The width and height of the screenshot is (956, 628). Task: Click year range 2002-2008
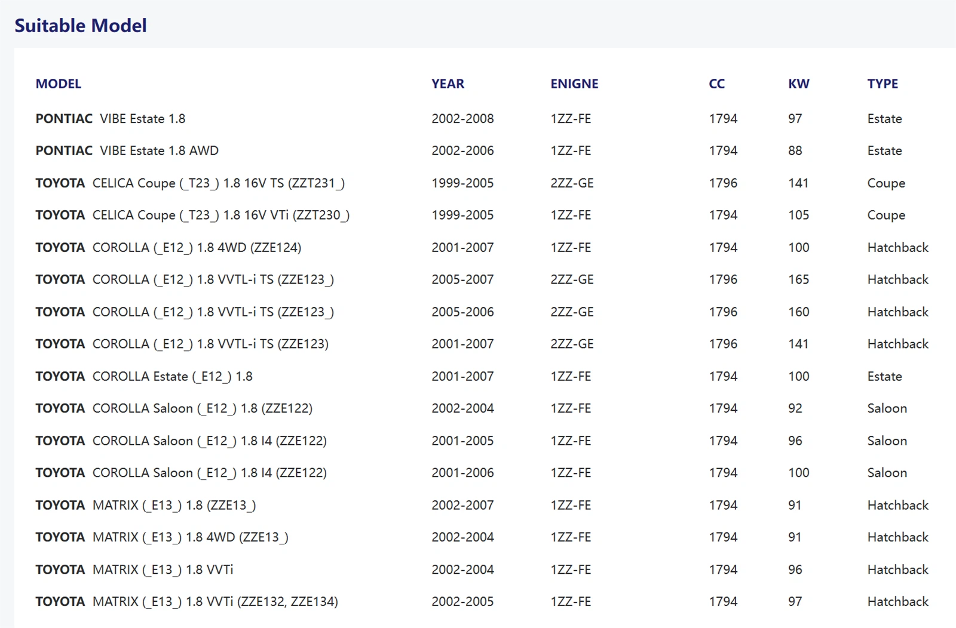point(462,119)
